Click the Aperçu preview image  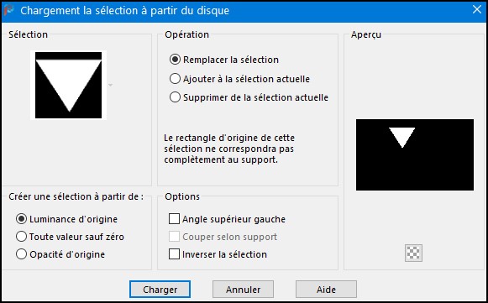(x=415, y=155)
